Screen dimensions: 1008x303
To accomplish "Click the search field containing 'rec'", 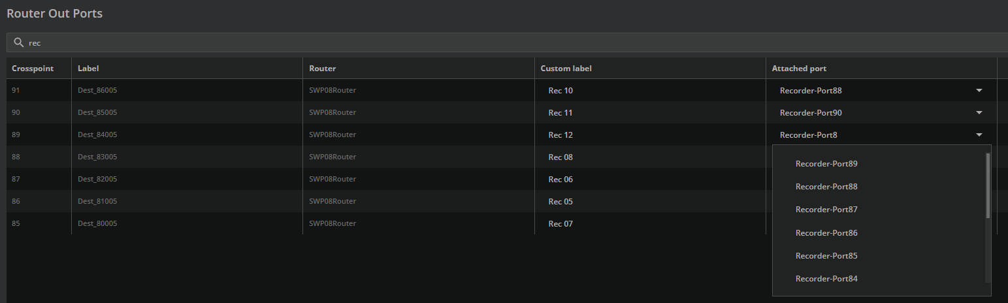I will tap(457, 42).
